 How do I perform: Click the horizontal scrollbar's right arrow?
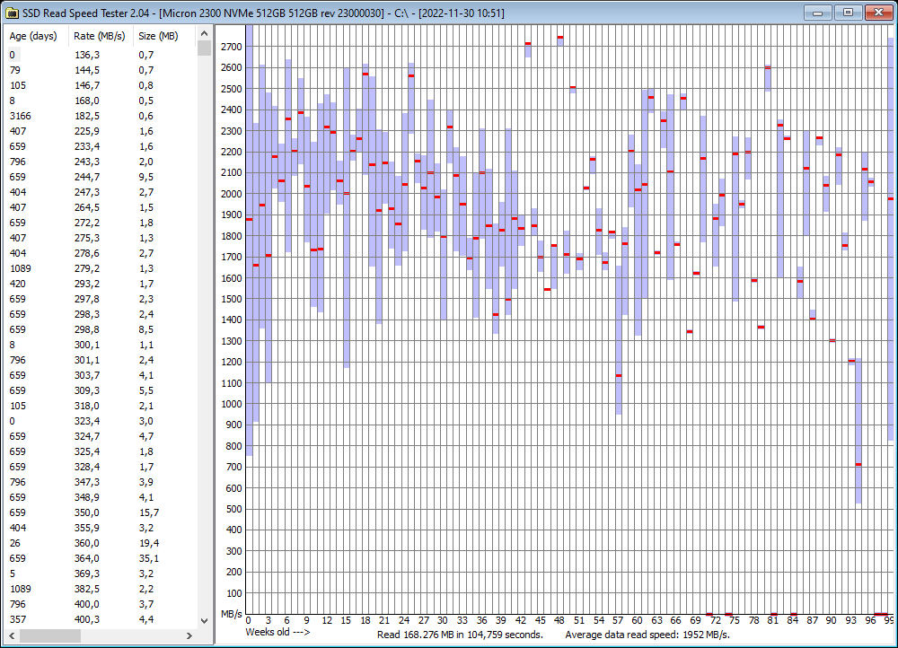[189, 635]
